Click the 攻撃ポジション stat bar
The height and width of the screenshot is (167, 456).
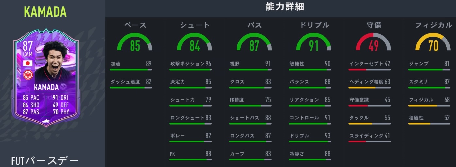point(190,70)
